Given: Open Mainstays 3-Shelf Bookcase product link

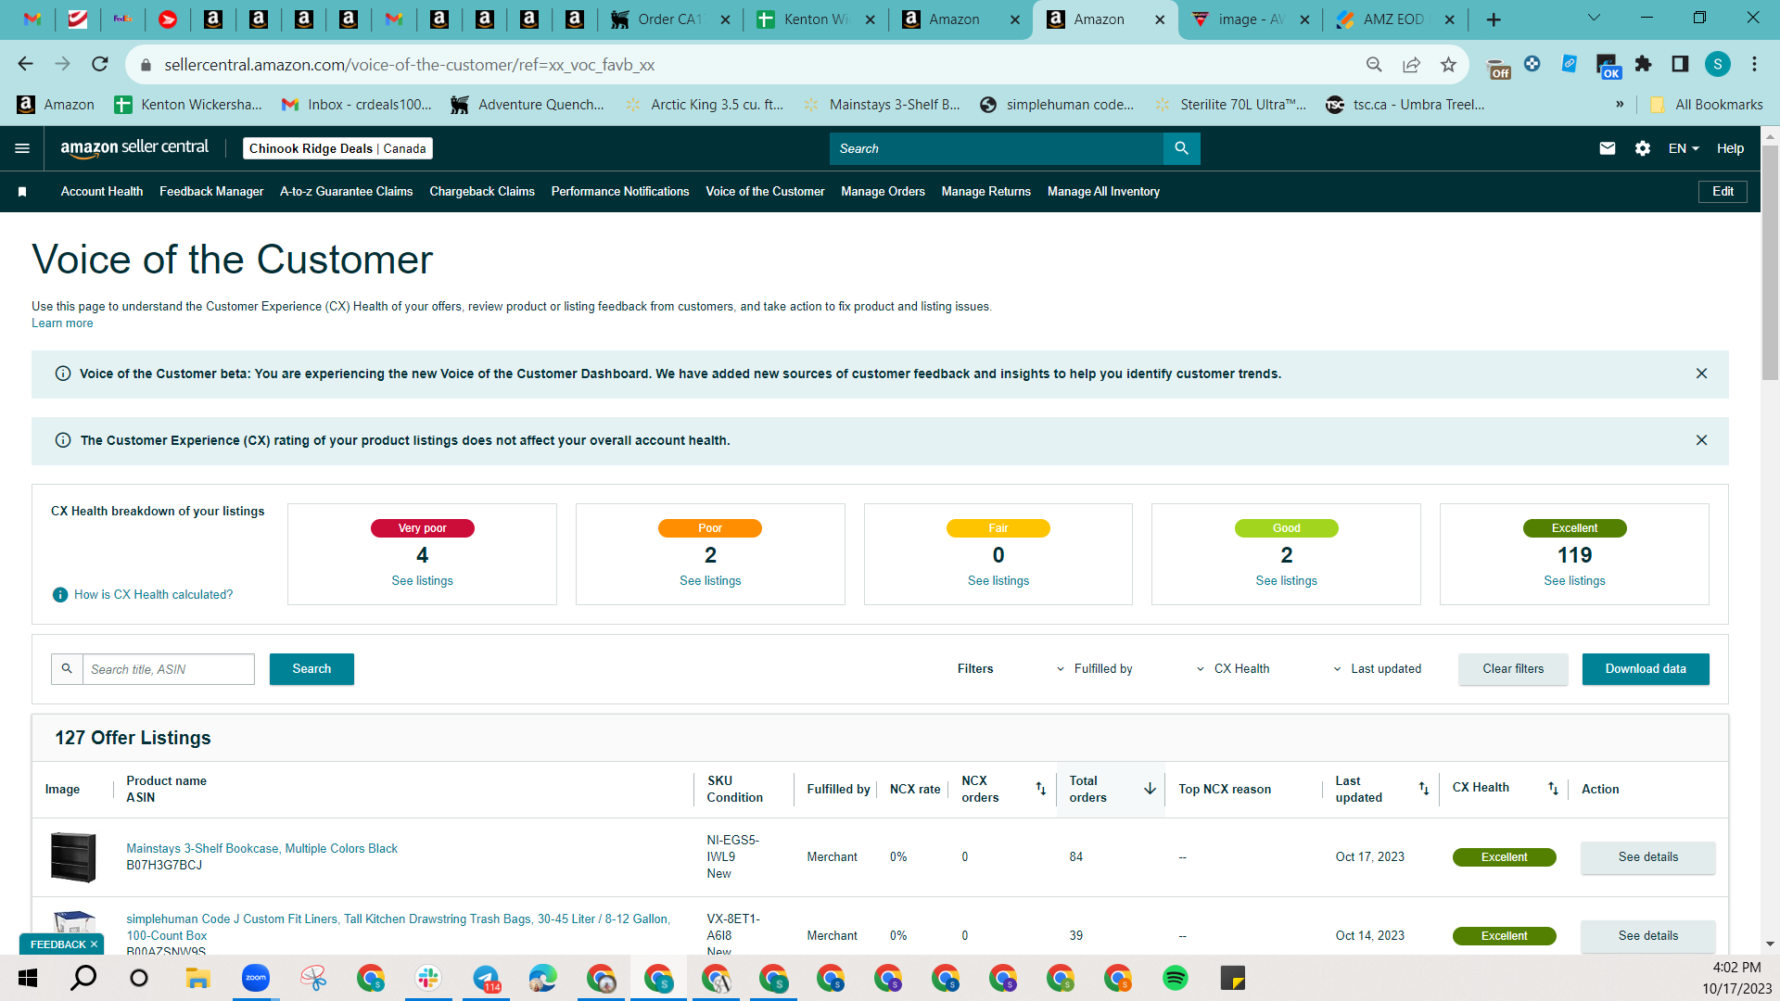Looking at the screenshot, I should tap(261, 849).
